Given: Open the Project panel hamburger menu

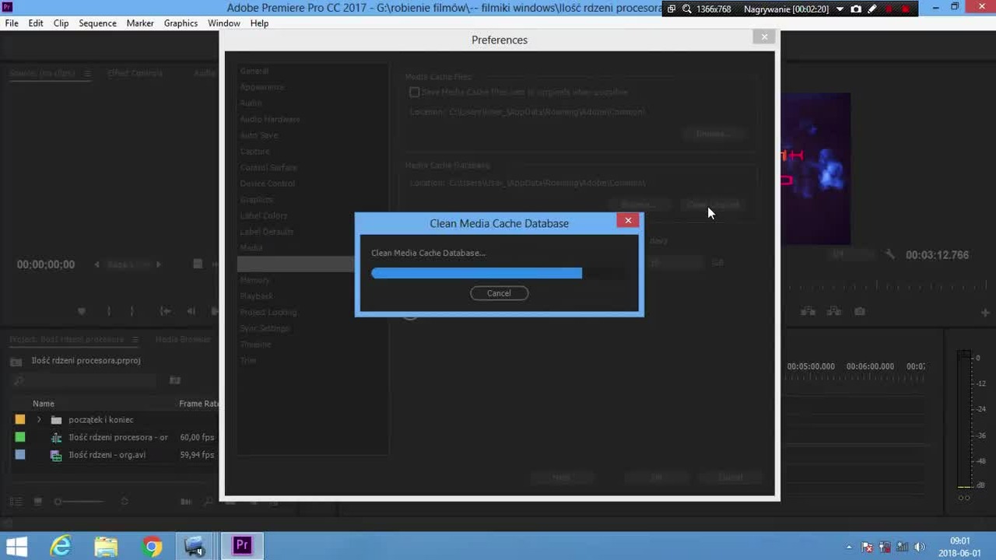Looking at the screenshot, I should coord(135,340).
